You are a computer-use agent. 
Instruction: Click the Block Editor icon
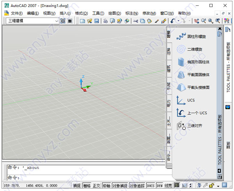click(164, 21)
